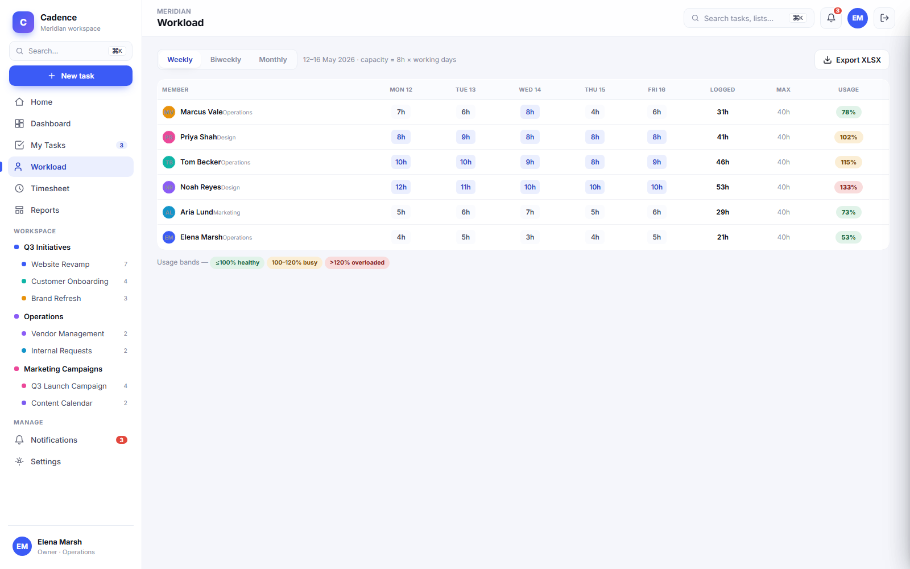Click the ≤100% healthy legend badge
The height and width of the screenshot is (569, 910).
coord(237,262)
